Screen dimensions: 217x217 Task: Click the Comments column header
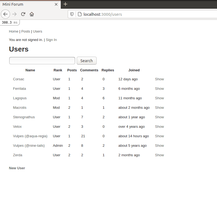89,70
